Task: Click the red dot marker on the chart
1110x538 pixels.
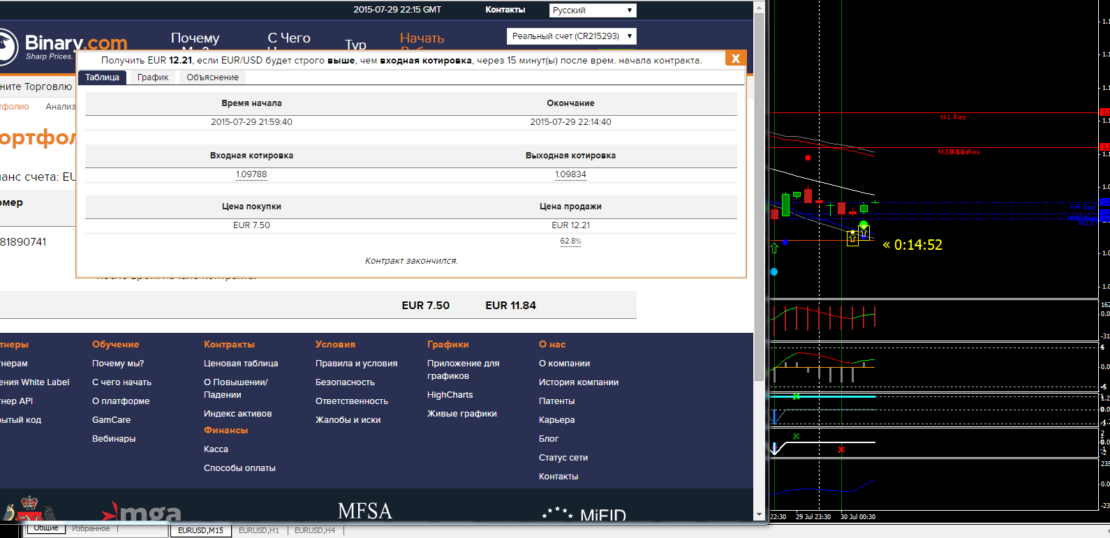Action: [808, 158]
